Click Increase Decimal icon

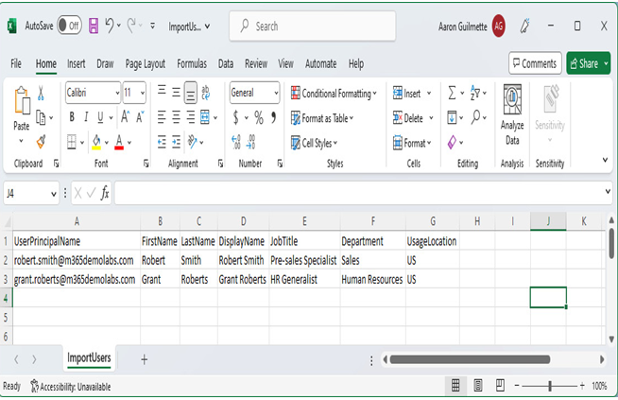tap(236, 142)
